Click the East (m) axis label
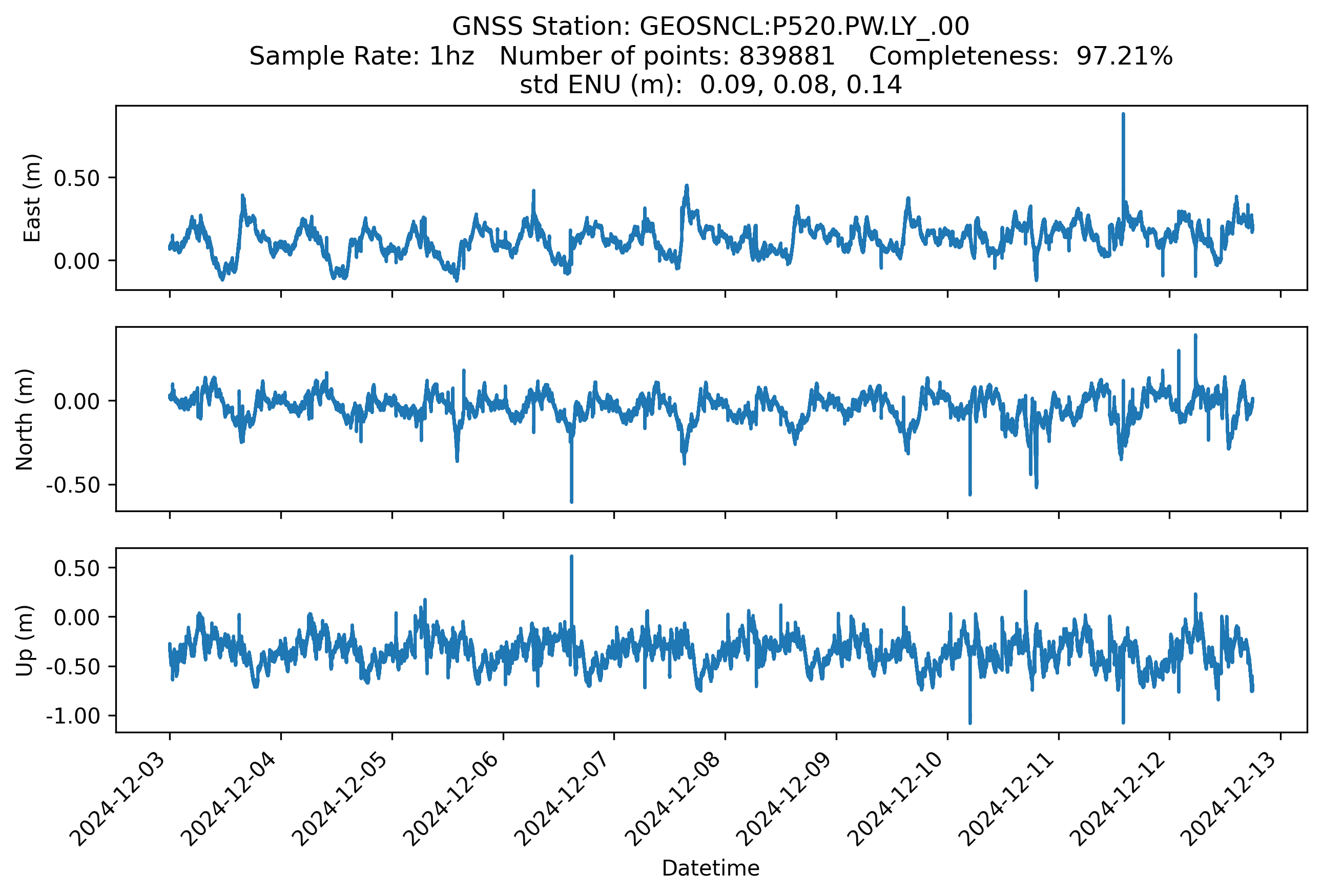 tap(32, 198)
